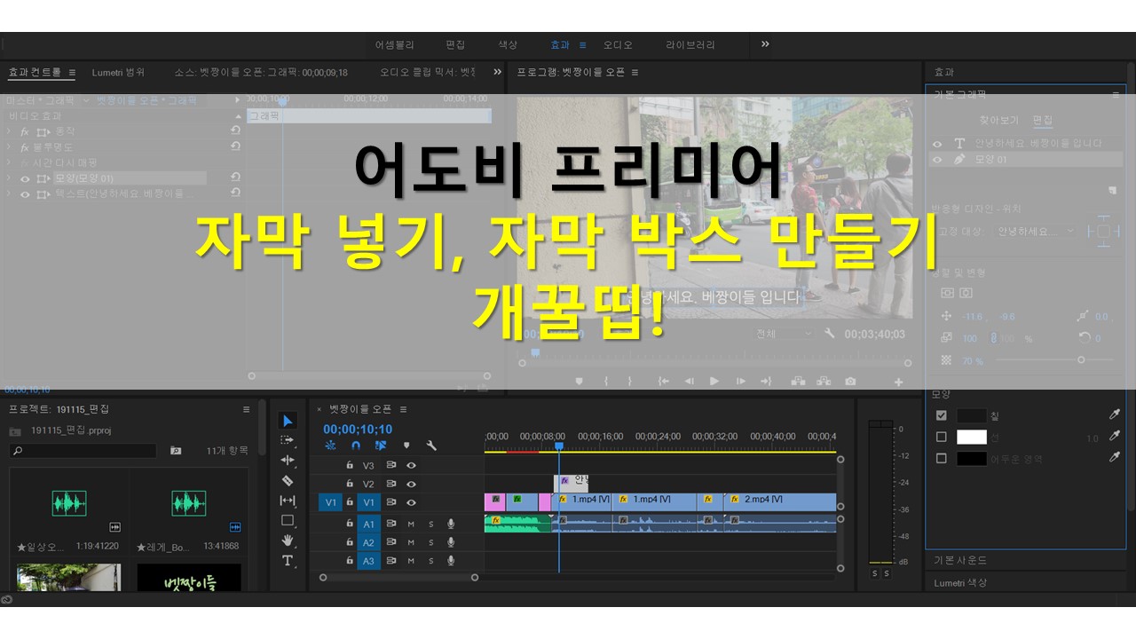
Task: Open timeline 벳짱이들 오픈 panel menu
Action: coord(402,409)
